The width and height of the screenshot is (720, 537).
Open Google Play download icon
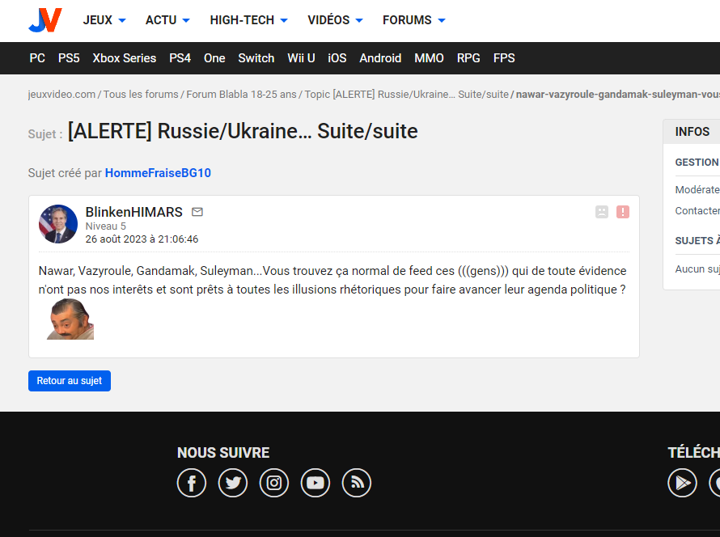pyautogui.click(x=682, y=483)
